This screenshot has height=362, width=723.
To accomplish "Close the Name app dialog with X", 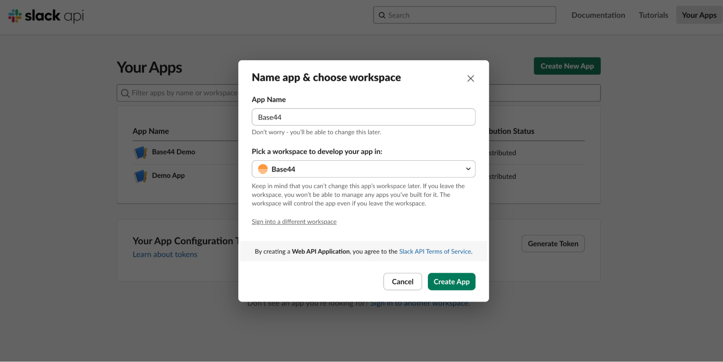I will 470,78.
